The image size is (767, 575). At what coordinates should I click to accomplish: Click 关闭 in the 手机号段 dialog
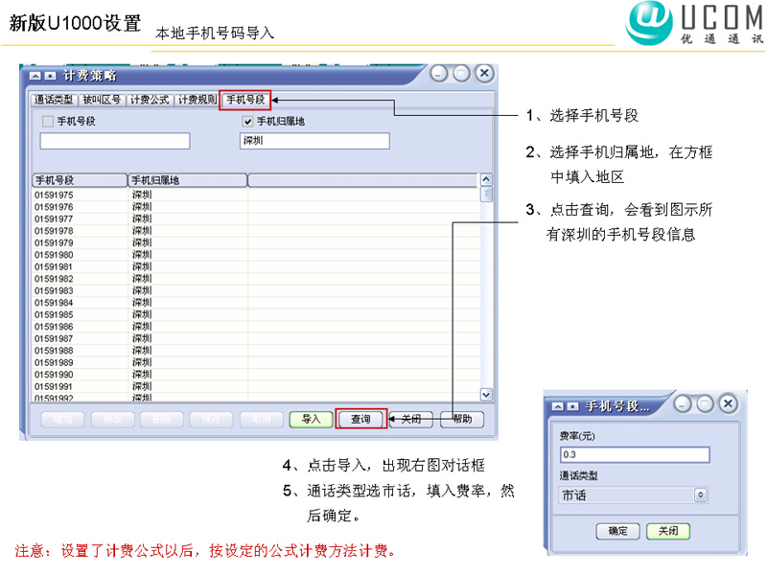coord(667,532)
